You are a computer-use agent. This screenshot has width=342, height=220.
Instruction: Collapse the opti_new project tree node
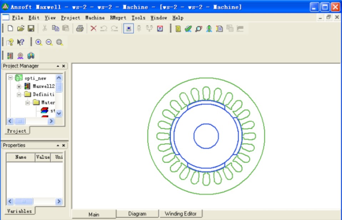click(10, 78)
